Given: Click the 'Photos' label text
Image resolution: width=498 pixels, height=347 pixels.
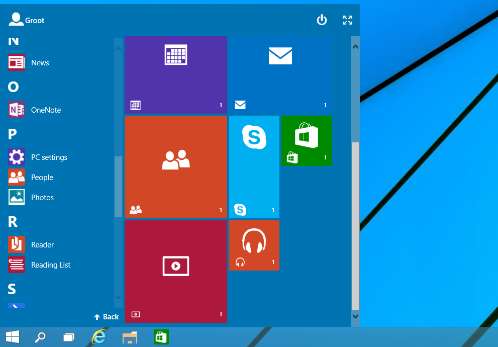Looking at the screenshot, I should point(43,197).
